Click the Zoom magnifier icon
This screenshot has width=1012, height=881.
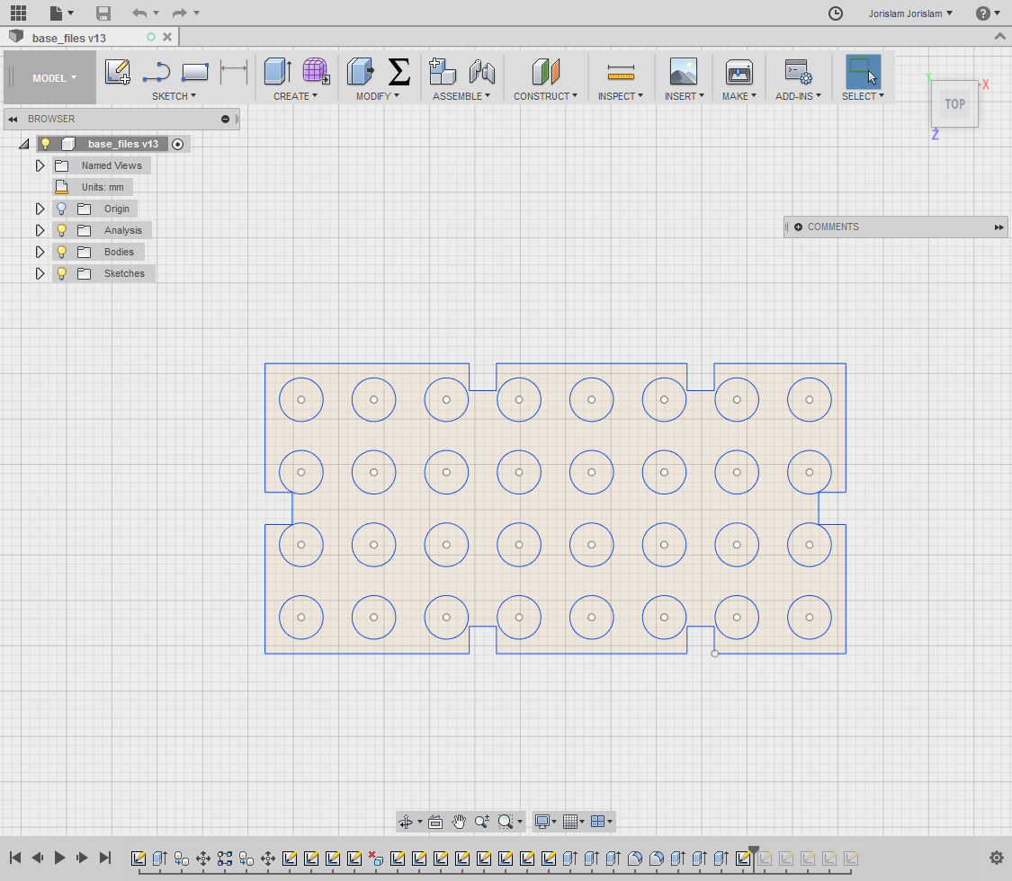[x=481, y=822]
